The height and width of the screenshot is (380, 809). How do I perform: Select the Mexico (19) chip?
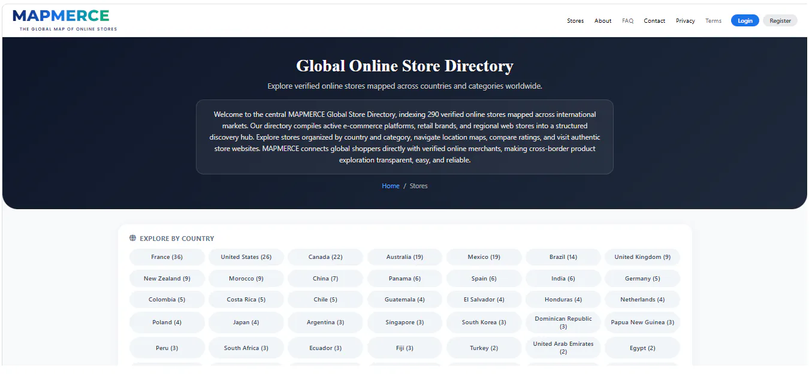point(484,257)
